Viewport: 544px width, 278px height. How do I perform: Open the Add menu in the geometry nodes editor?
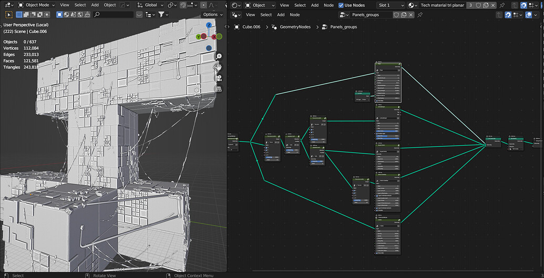[x=281, y=15]
